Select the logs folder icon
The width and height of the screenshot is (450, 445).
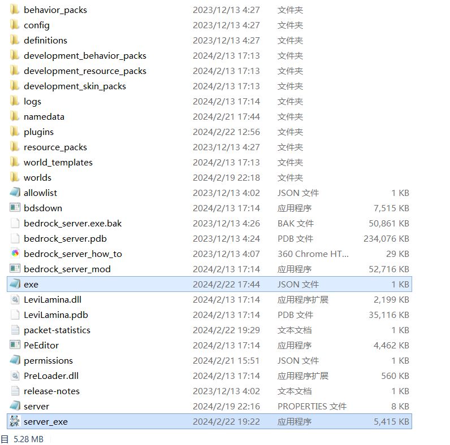click(15, 101)
